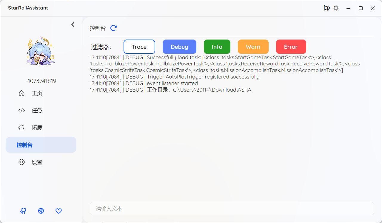Image resolution: width=382 pixels, height=223 pixels.
Task: Toggle the Warn log filter
Action: 253,47
